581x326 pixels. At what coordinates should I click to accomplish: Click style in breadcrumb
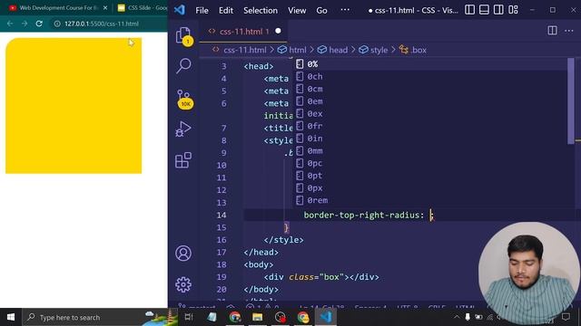coord(379,50)
